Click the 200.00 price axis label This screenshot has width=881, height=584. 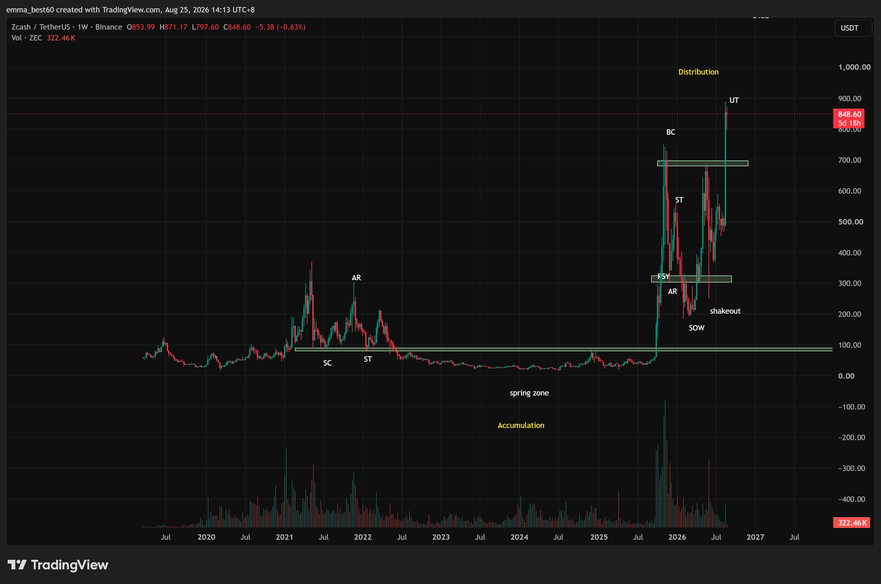coord(850,314)
